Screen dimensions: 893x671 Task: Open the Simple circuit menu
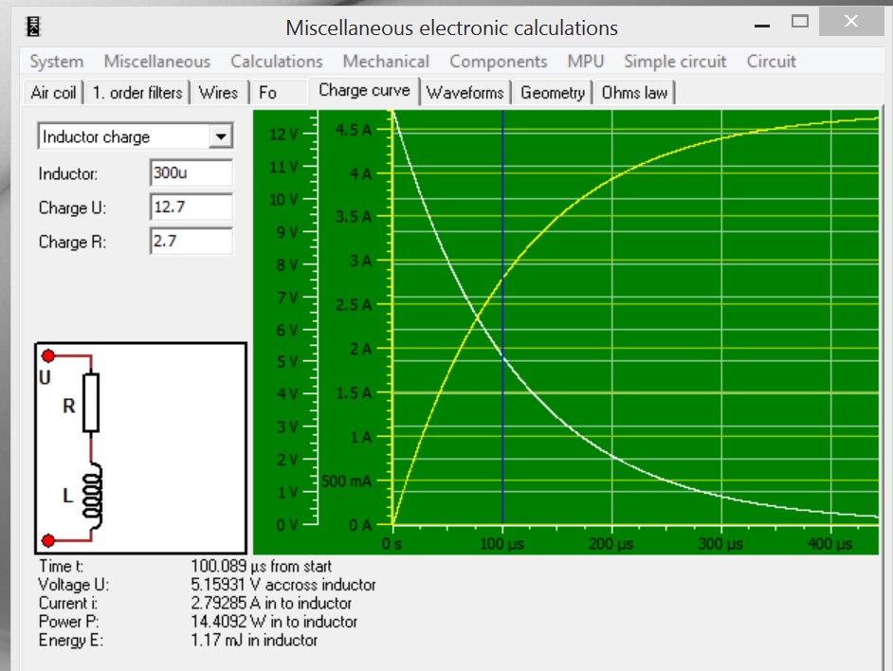click(x=675, y=62)
